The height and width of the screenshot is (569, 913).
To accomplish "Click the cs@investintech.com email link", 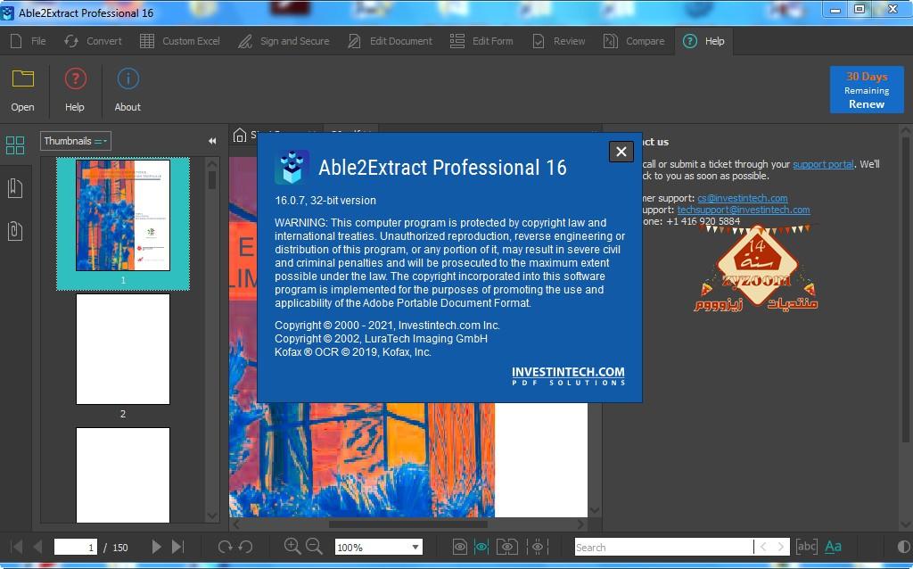I will coord(743,198).
